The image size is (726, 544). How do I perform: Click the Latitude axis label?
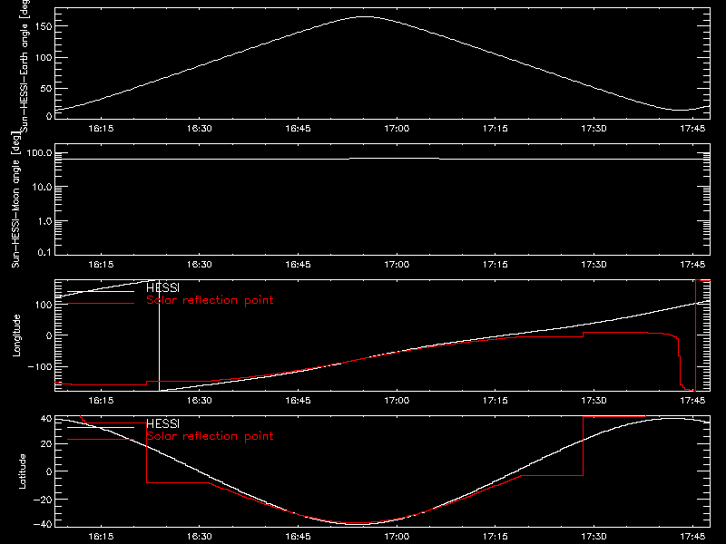pos(21,471)
